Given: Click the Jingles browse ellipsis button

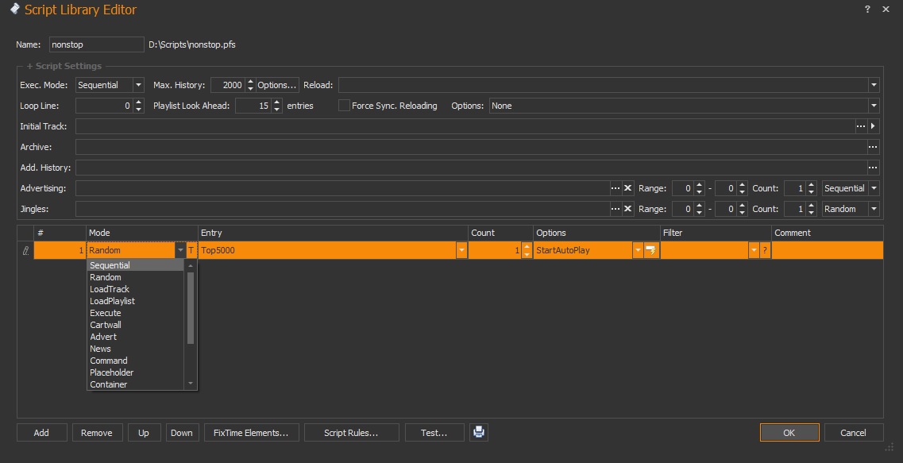Looking at the screenshot, I should coord(615,209).
